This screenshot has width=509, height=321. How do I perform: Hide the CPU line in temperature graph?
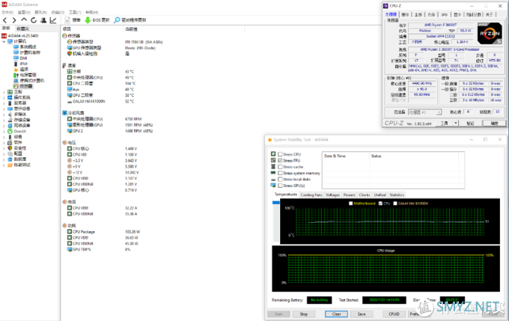[x=380, y=204]
